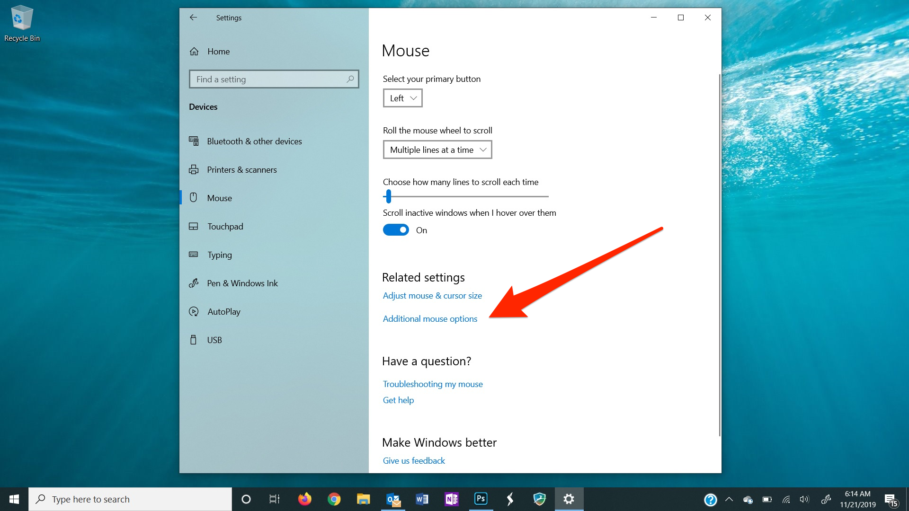Launch Photoshop from the taskbar

(481, 499)
